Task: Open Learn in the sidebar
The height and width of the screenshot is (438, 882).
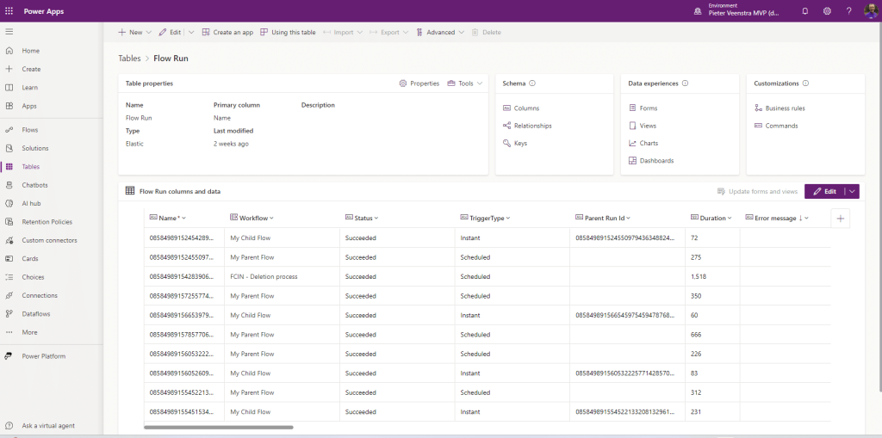Action: coord(30,88)
